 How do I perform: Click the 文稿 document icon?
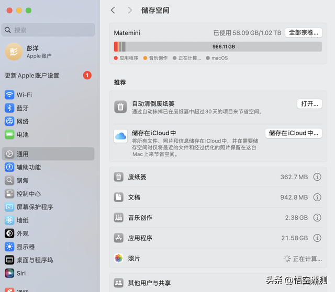pyautogui.click(x=119, y=197)
